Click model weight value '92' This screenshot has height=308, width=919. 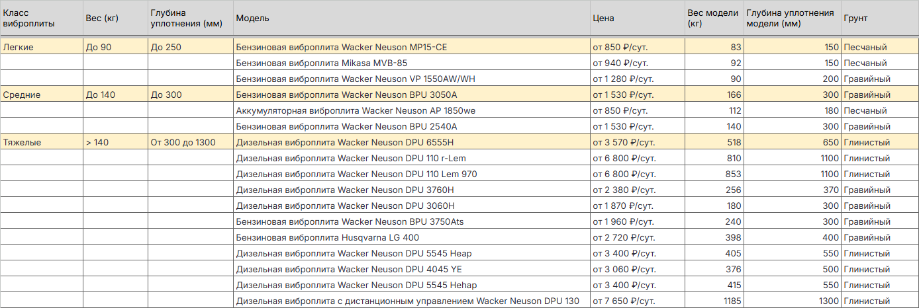pyautogui.click(x=714, y=63)
